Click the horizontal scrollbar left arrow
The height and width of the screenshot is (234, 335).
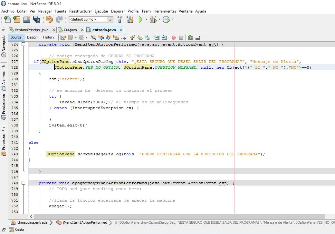click(x=31, y=216)
